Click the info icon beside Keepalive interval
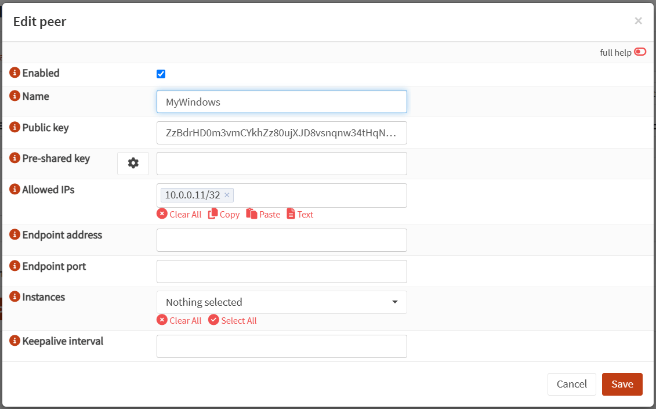 [x=15, y=341]
